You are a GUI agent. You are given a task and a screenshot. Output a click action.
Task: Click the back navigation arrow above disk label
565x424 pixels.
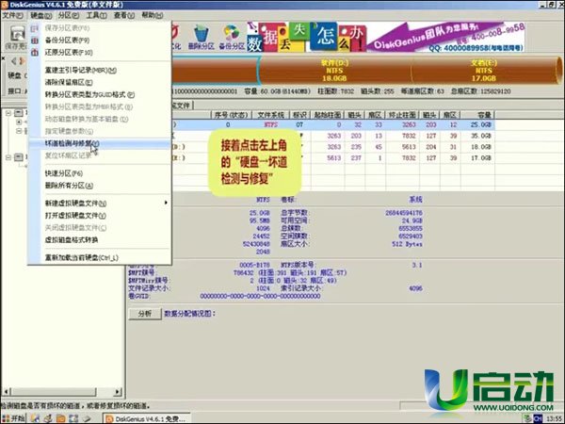[14, 61]
